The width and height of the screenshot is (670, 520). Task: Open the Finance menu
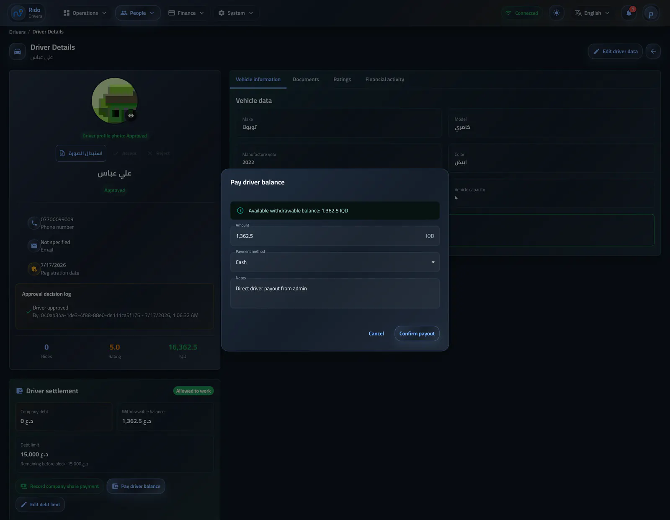click(x=186, y=13)
